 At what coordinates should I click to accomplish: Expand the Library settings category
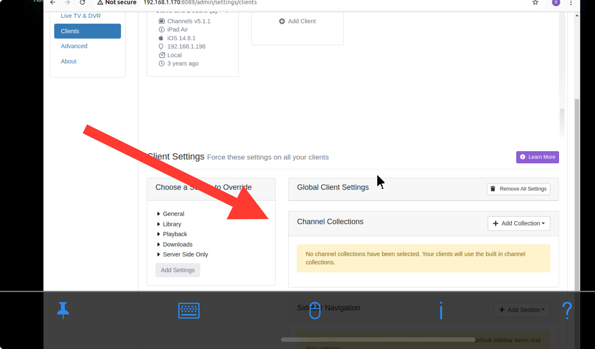tap(172, 224)
